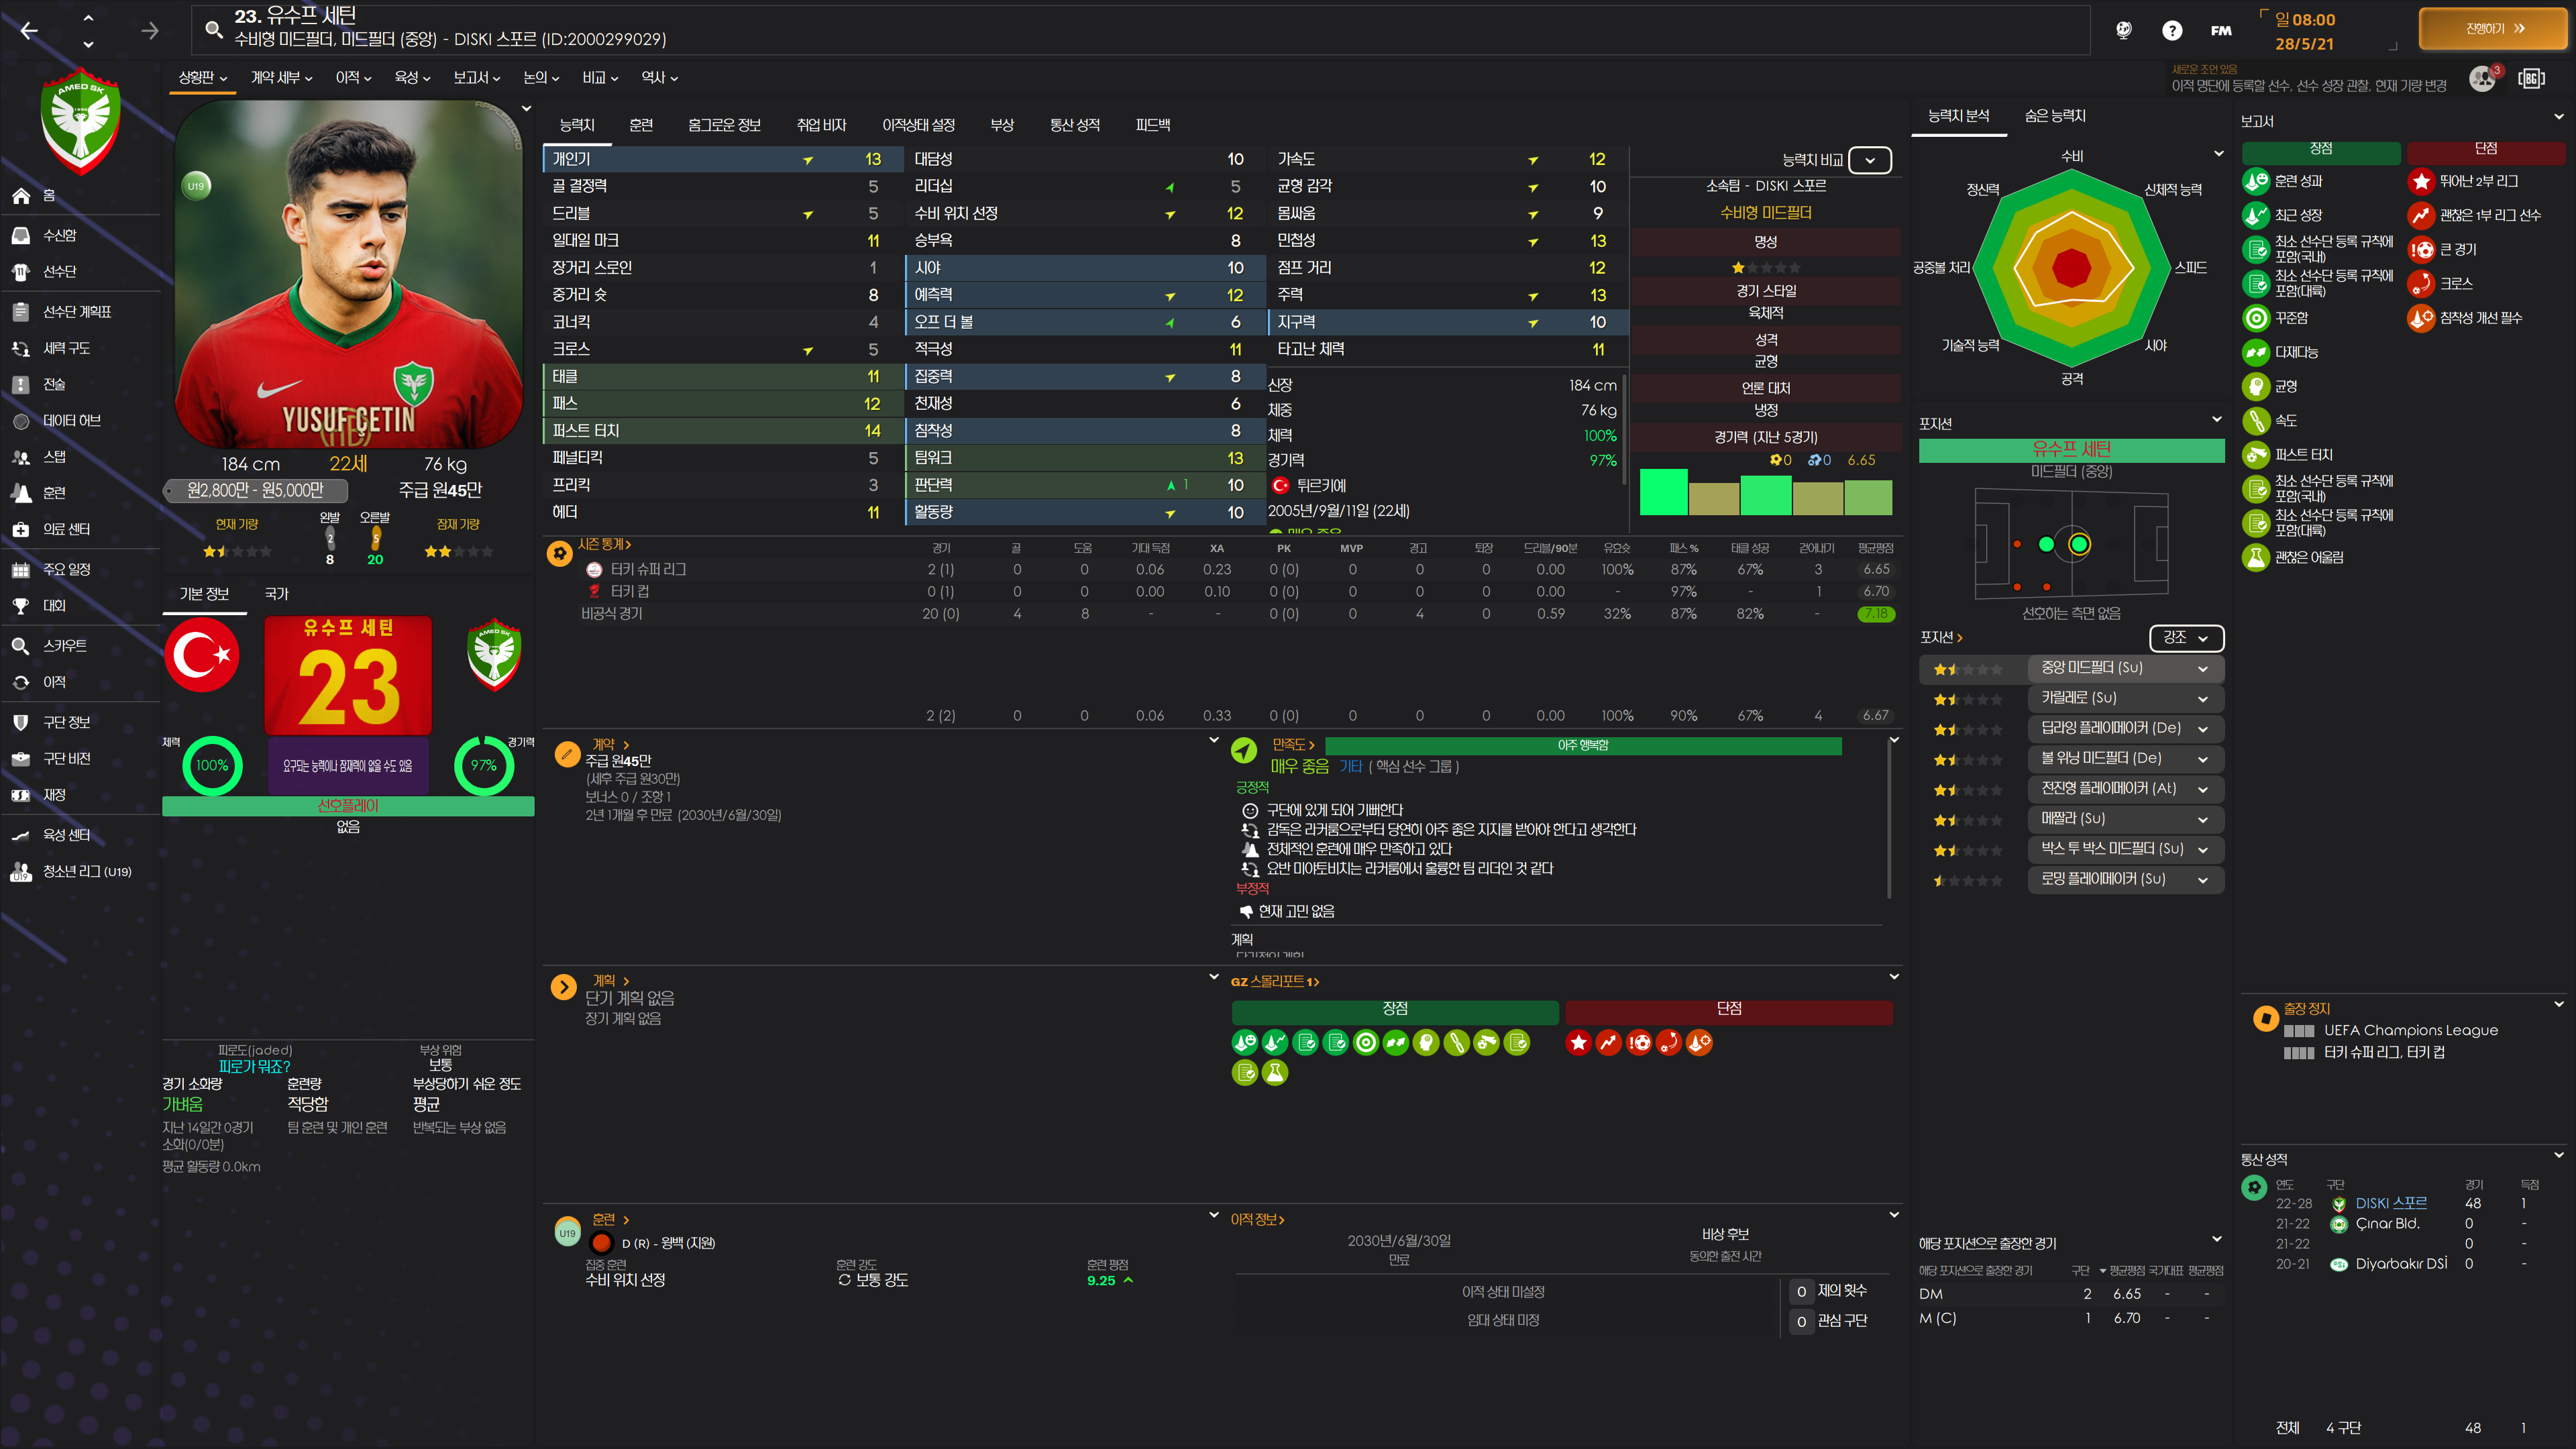Click the DISKI 스포르 club link

[x=2390, y=1203]
